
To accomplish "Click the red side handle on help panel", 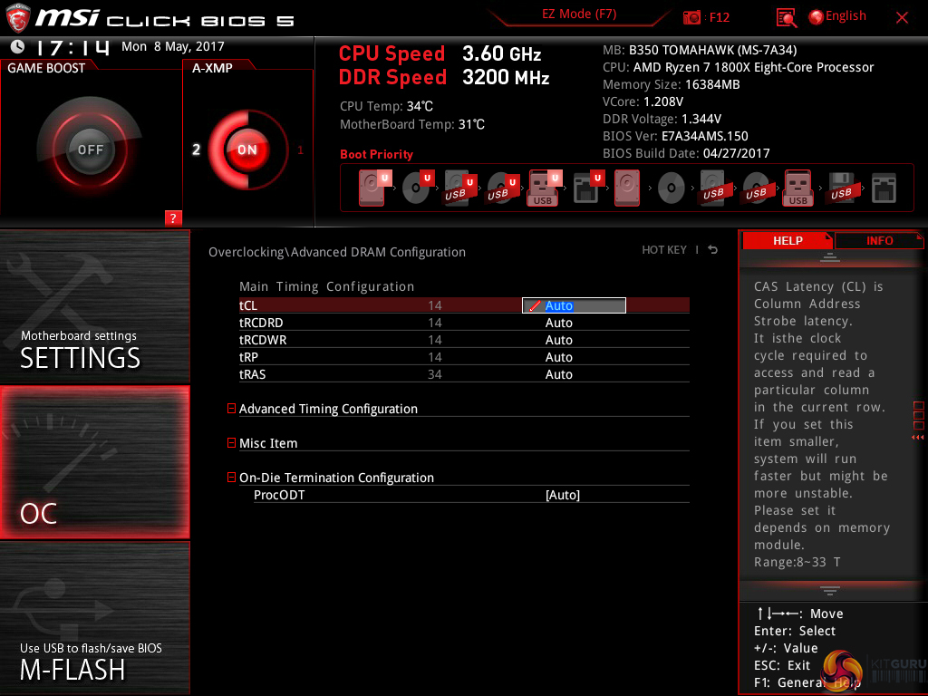I will [x=918, y=420].
